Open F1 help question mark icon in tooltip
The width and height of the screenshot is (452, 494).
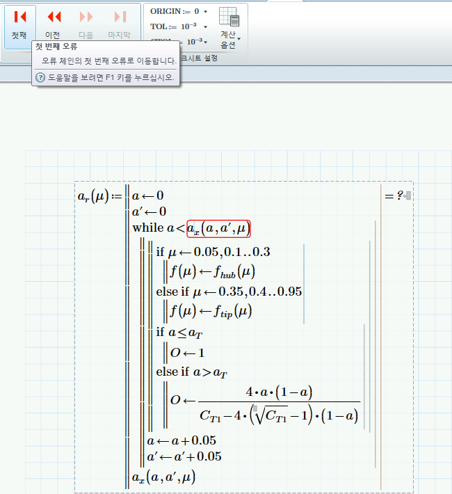point(40,77)
